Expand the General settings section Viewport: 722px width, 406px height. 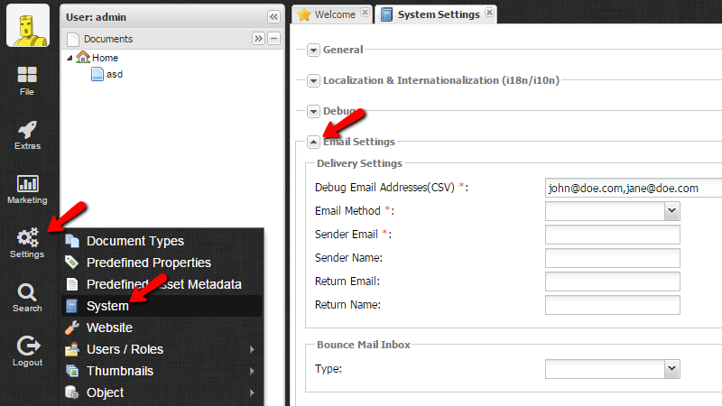click(x=313, y=50)
